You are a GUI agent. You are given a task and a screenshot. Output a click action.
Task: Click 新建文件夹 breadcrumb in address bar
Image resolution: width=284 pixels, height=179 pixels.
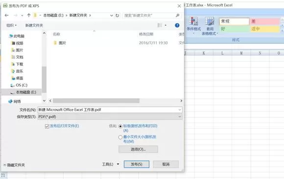pyautogui.click(x=78, y=15)
